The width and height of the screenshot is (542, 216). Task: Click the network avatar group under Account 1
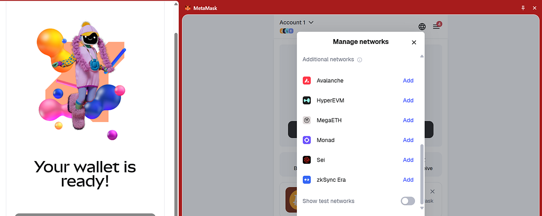click(x=286, y=31)
